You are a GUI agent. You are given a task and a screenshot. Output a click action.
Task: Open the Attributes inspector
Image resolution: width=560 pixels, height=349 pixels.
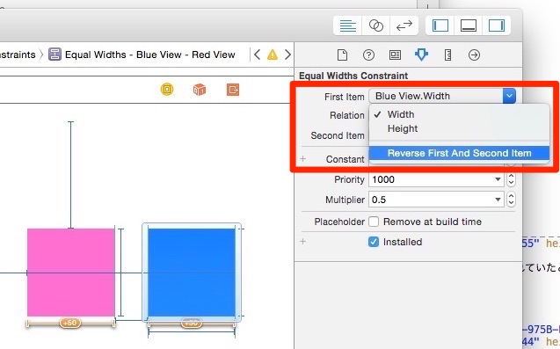(x=421, y=55)
